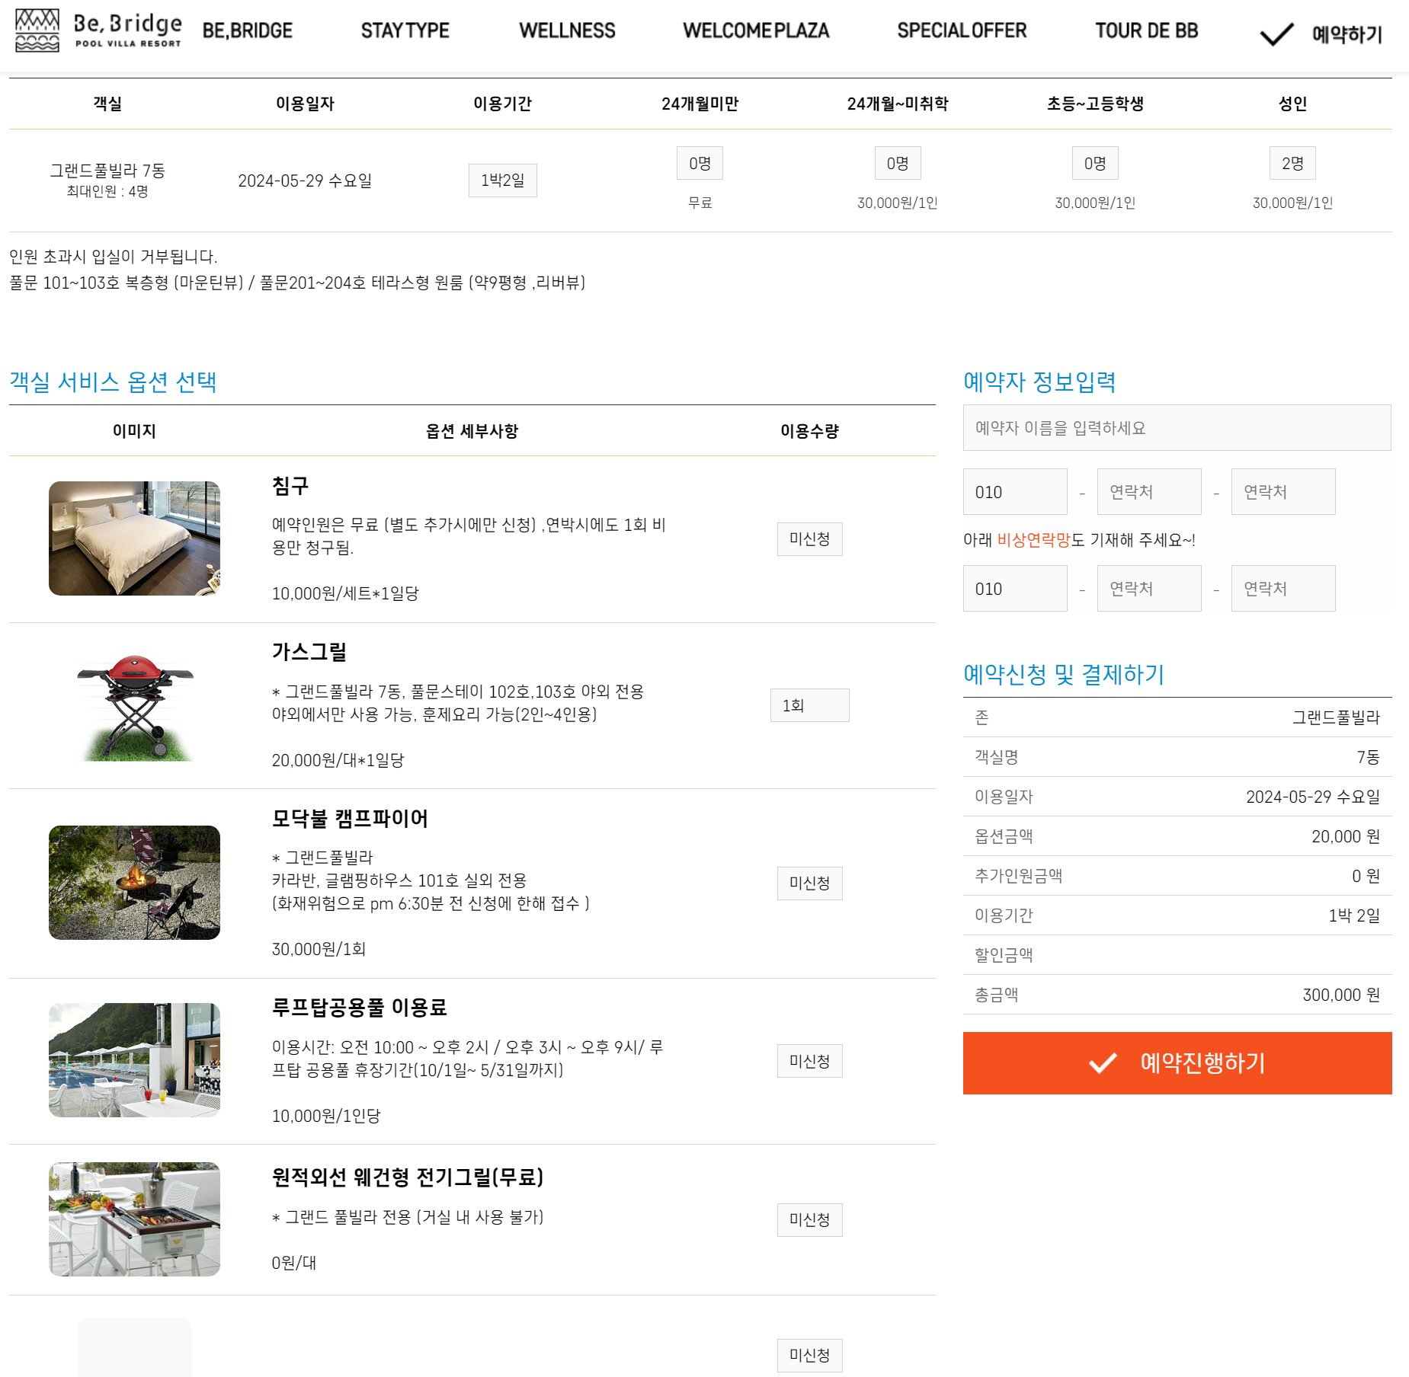
Task: Click the 예약하기 link in header
Action: [x=1347, y=34]
